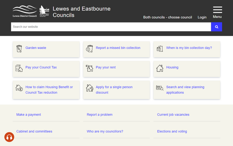Screen dimensions: 233x146
Task: View Current job vacancies
Action: tap(173, 115)
